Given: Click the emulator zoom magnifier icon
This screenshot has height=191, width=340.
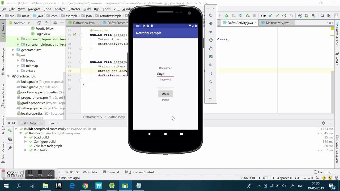Looking at the screenshot, I should pyautogui.click(x=211, y=65).
